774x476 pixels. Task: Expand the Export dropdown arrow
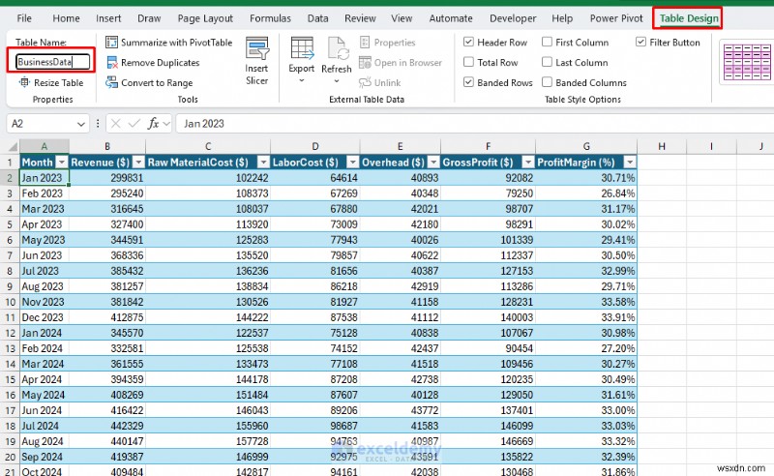(x=302, y=80)
